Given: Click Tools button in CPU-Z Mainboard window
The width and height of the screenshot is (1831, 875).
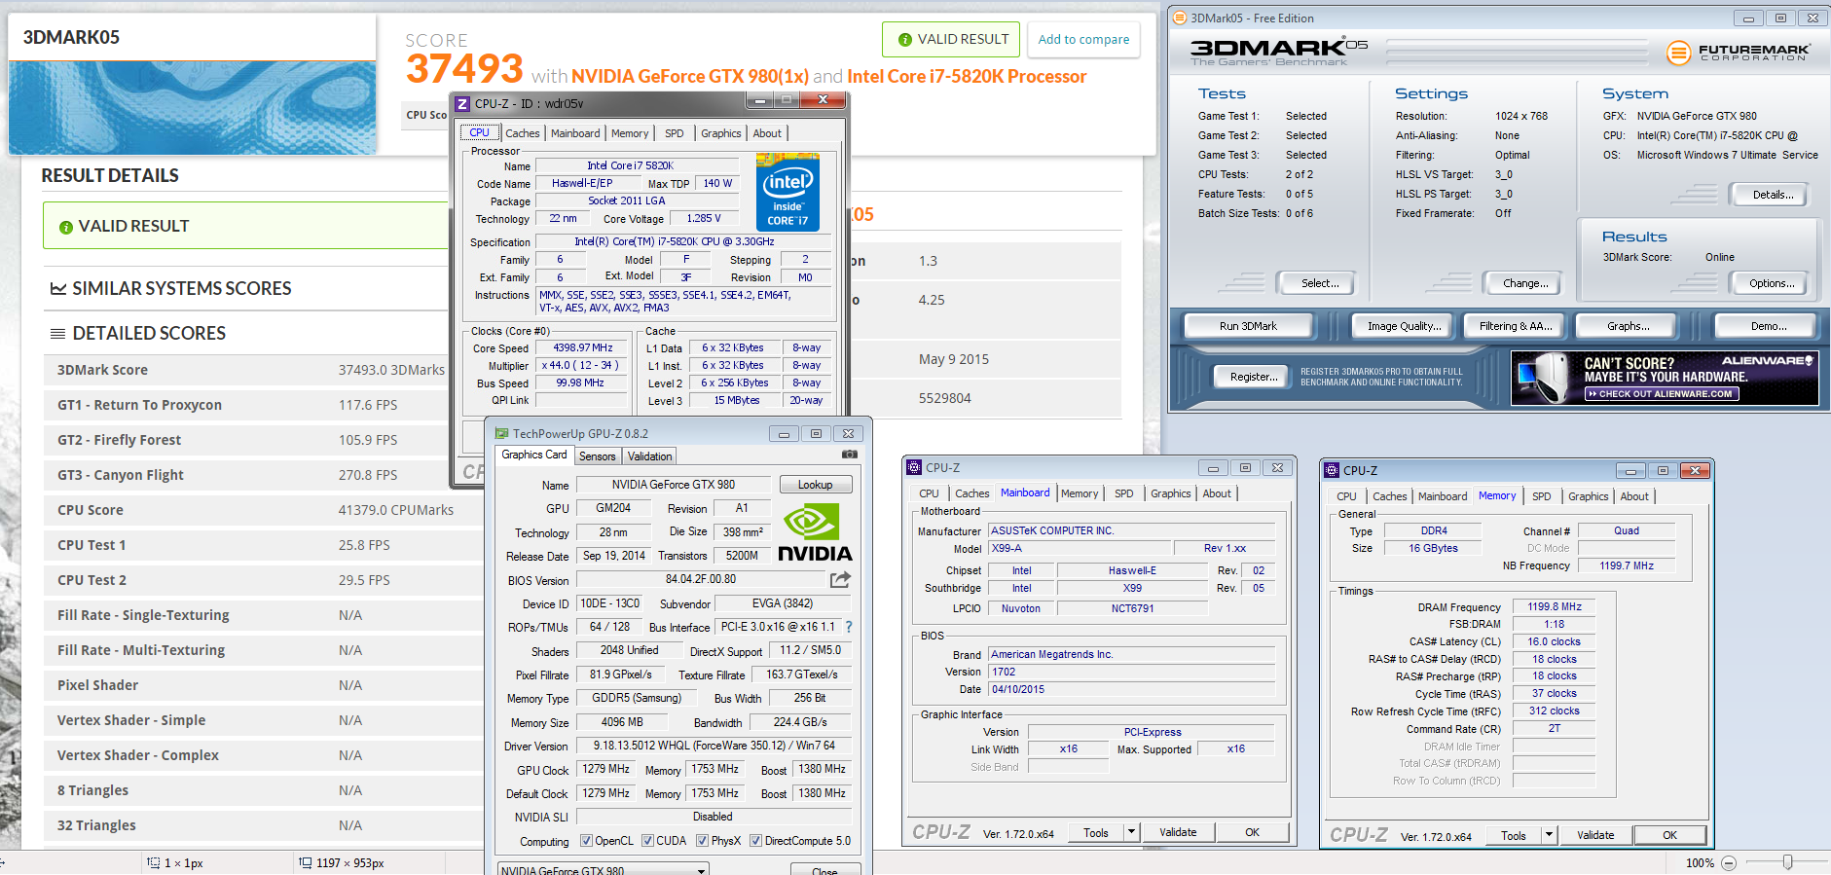Looking at the screenshot, I should point(1095,832).
